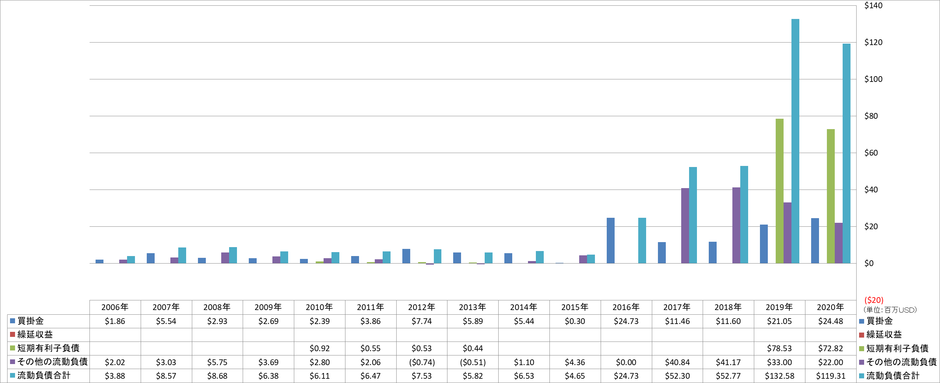940x383 pixels.
Task: Click the 買掛金 label in left legend
Action: (x=31, y=321)
